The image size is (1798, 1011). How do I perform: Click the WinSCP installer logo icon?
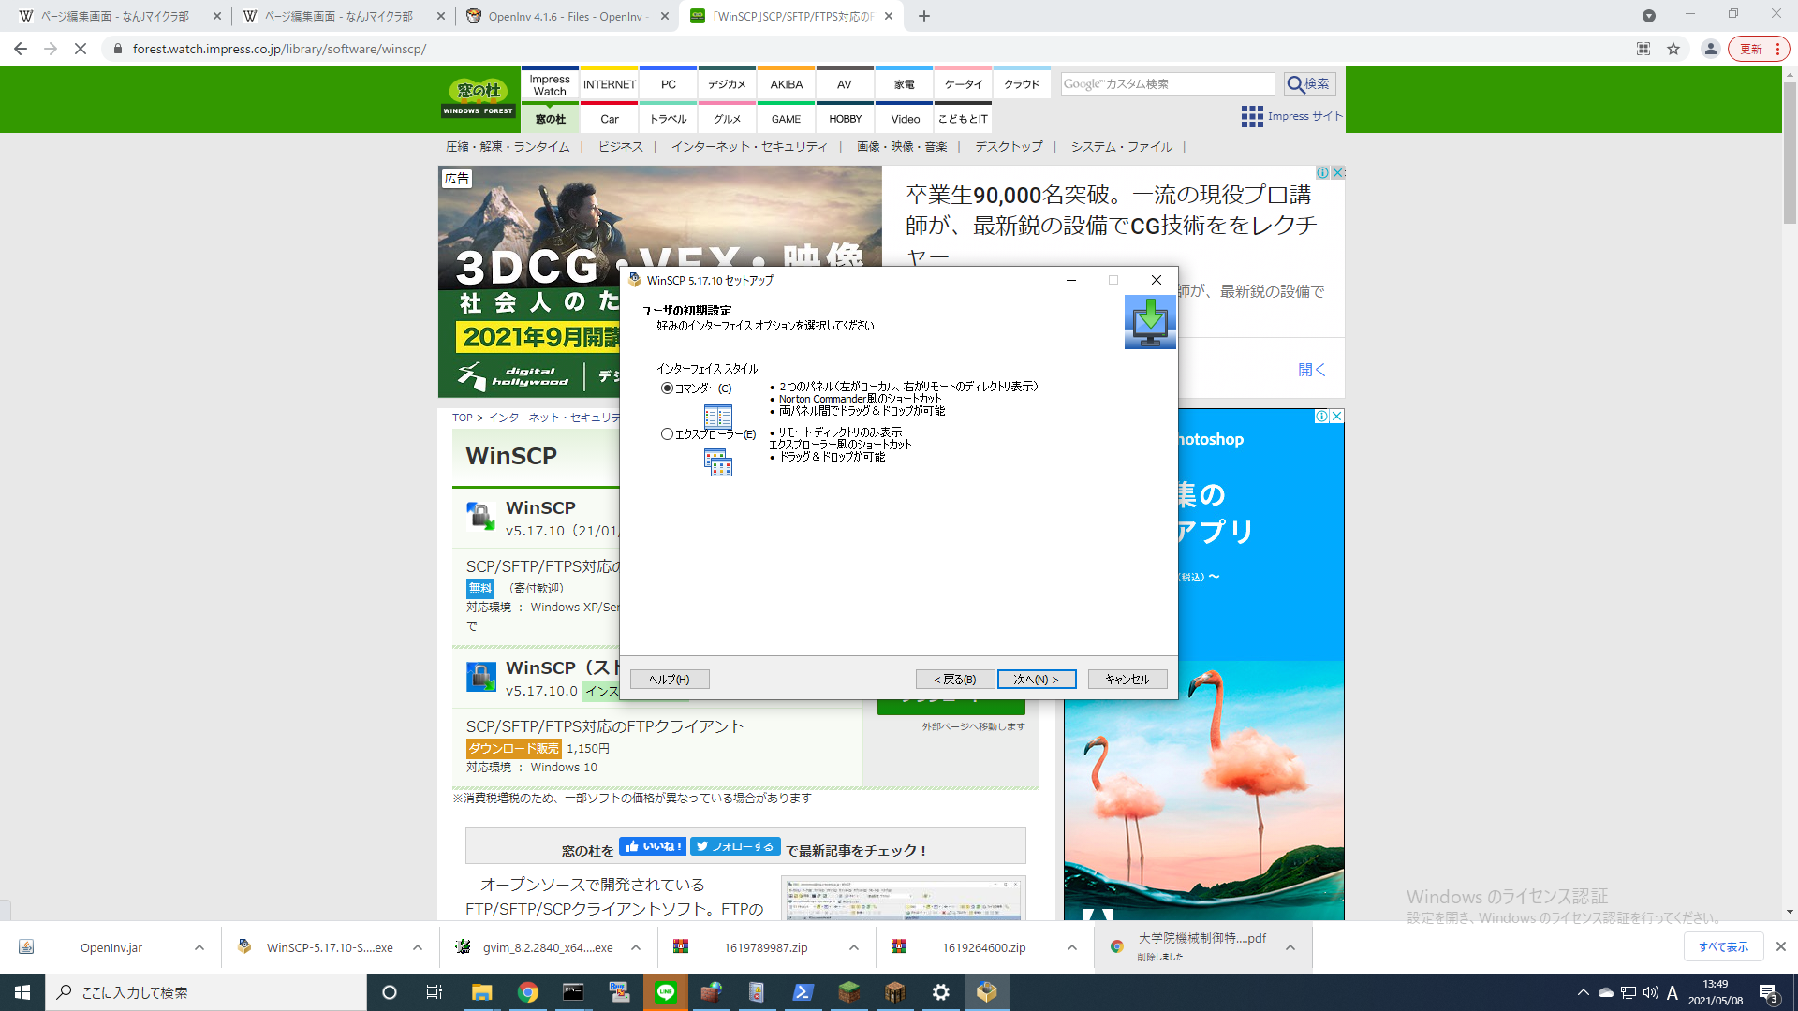point(1150,322)
